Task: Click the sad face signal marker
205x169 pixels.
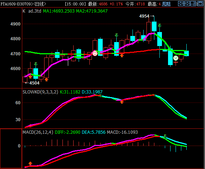Action: click(x=176, y=58)
